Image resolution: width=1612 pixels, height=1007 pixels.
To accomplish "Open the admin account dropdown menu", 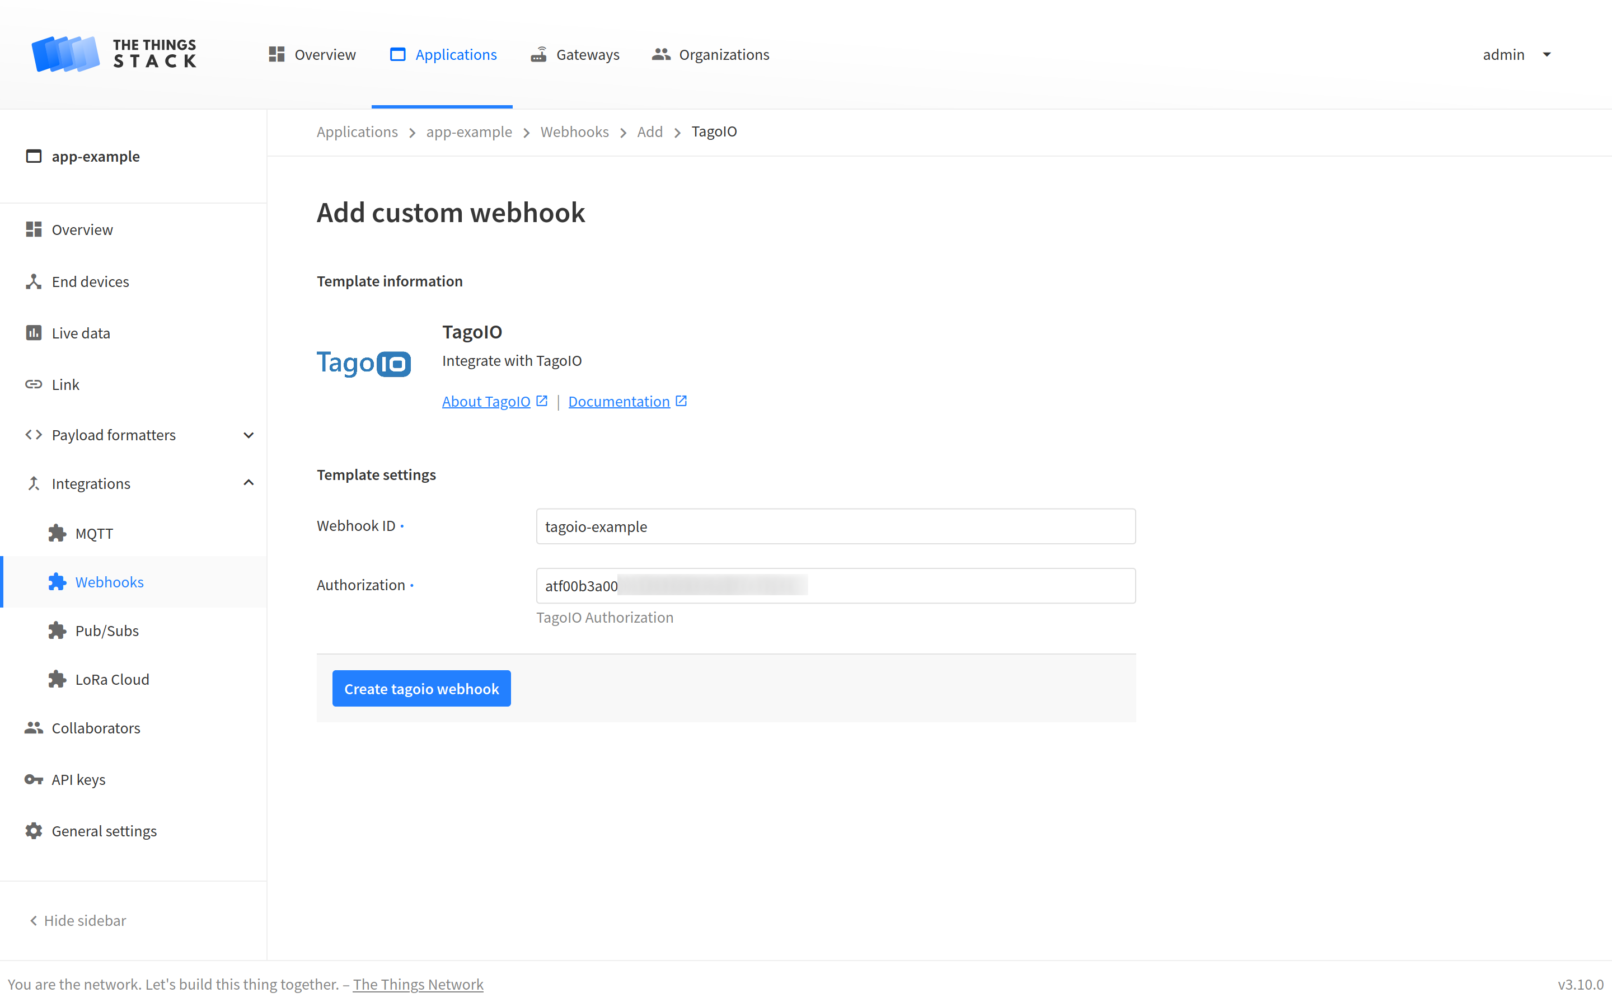I will 1517,54.
